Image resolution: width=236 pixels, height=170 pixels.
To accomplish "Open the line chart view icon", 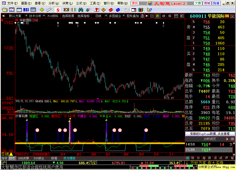I will tap(11, 10).
